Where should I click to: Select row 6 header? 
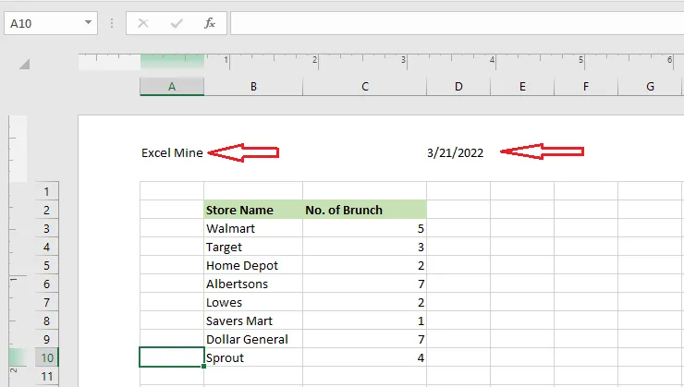click(x=46, y=284)
